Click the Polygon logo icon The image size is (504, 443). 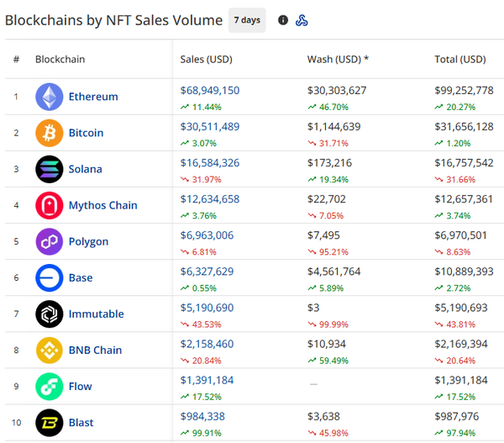(x=49, y=241)
